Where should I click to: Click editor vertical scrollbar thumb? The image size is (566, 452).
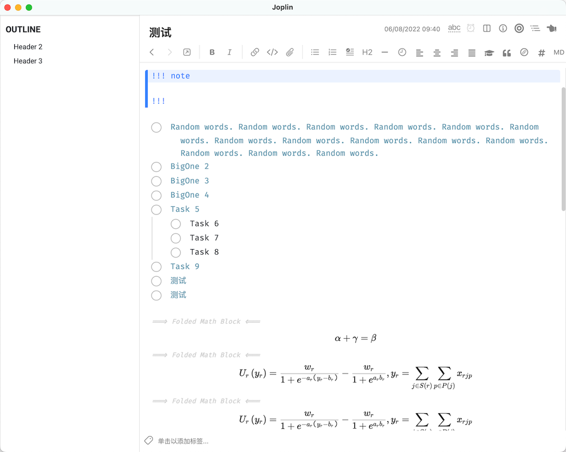pos(563,149)
